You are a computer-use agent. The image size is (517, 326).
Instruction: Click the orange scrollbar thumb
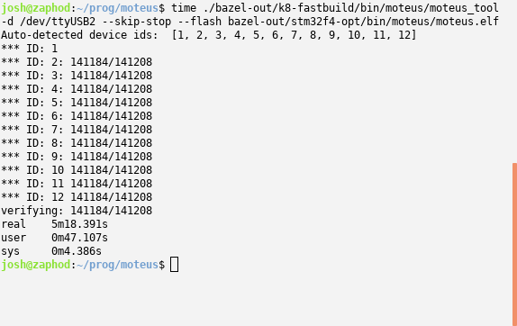tap(514, 244)
